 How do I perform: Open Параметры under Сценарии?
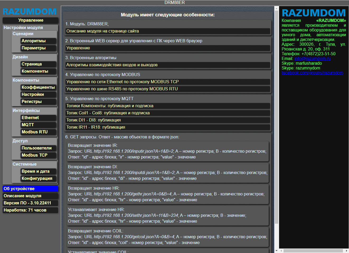coord(39,48)
